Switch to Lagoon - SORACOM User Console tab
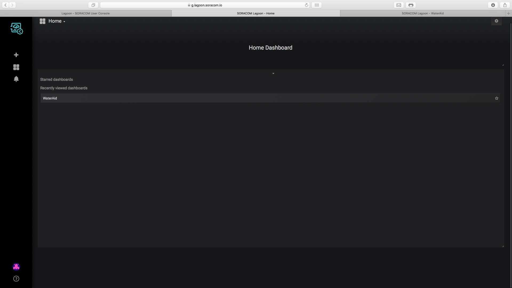The height and width of the screenshot is (288, 512). point(86,13)
